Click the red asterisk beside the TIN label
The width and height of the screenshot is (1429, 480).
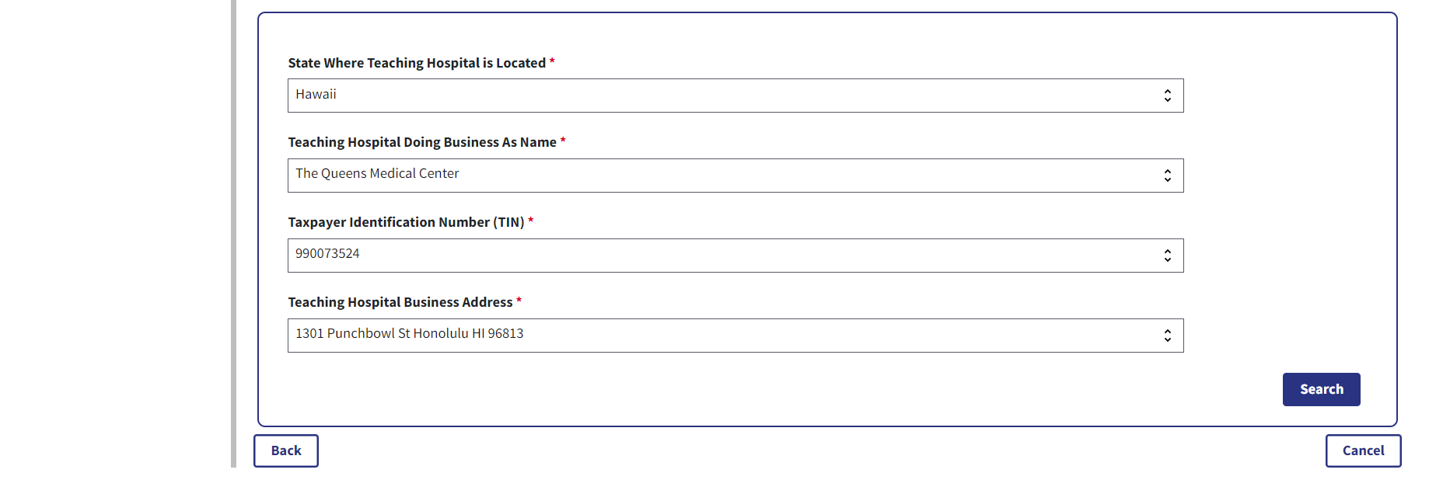point(531,221)
